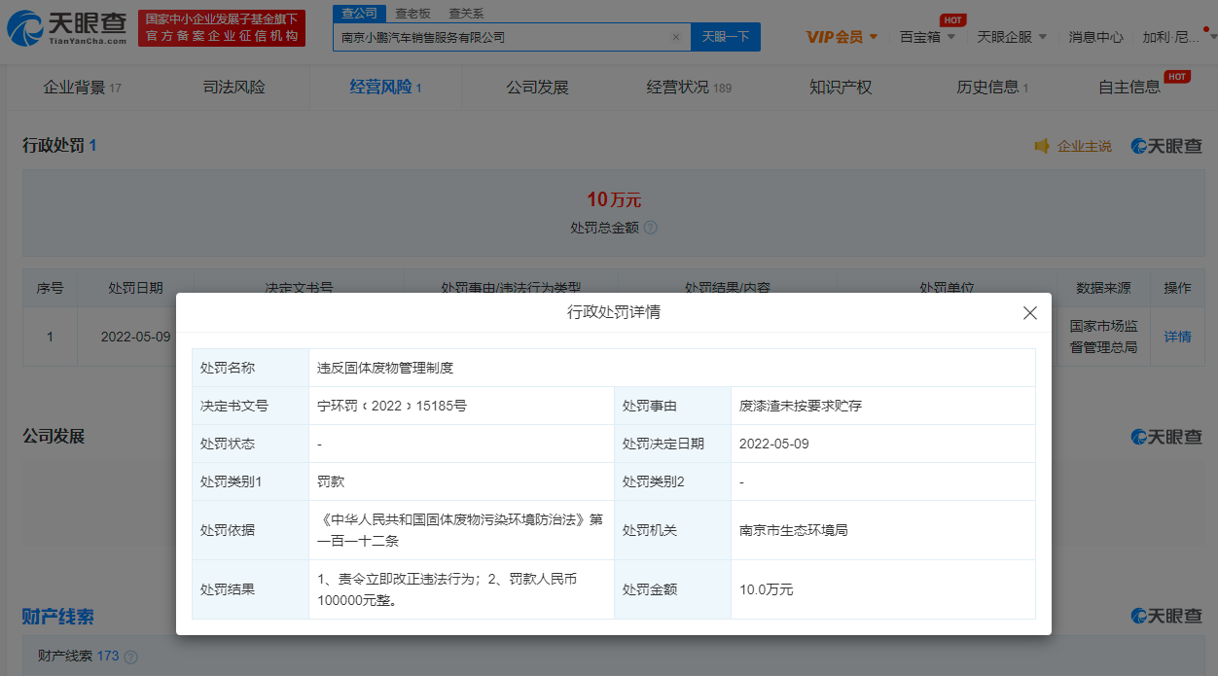1218x676 pixels.
Task: Click the 财产线索 section heading
Action: point(58,617)
